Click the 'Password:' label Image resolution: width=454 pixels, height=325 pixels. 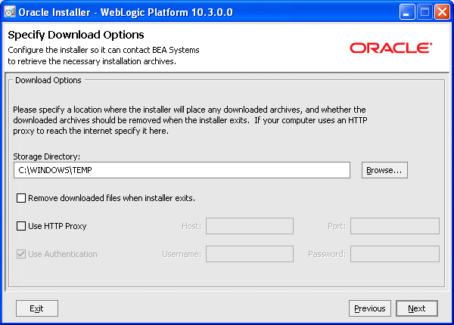pos(327,254)
